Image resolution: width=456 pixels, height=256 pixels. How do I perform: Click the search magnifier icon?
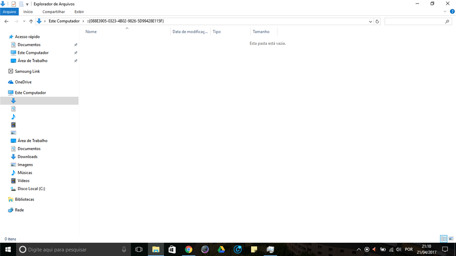447,21
